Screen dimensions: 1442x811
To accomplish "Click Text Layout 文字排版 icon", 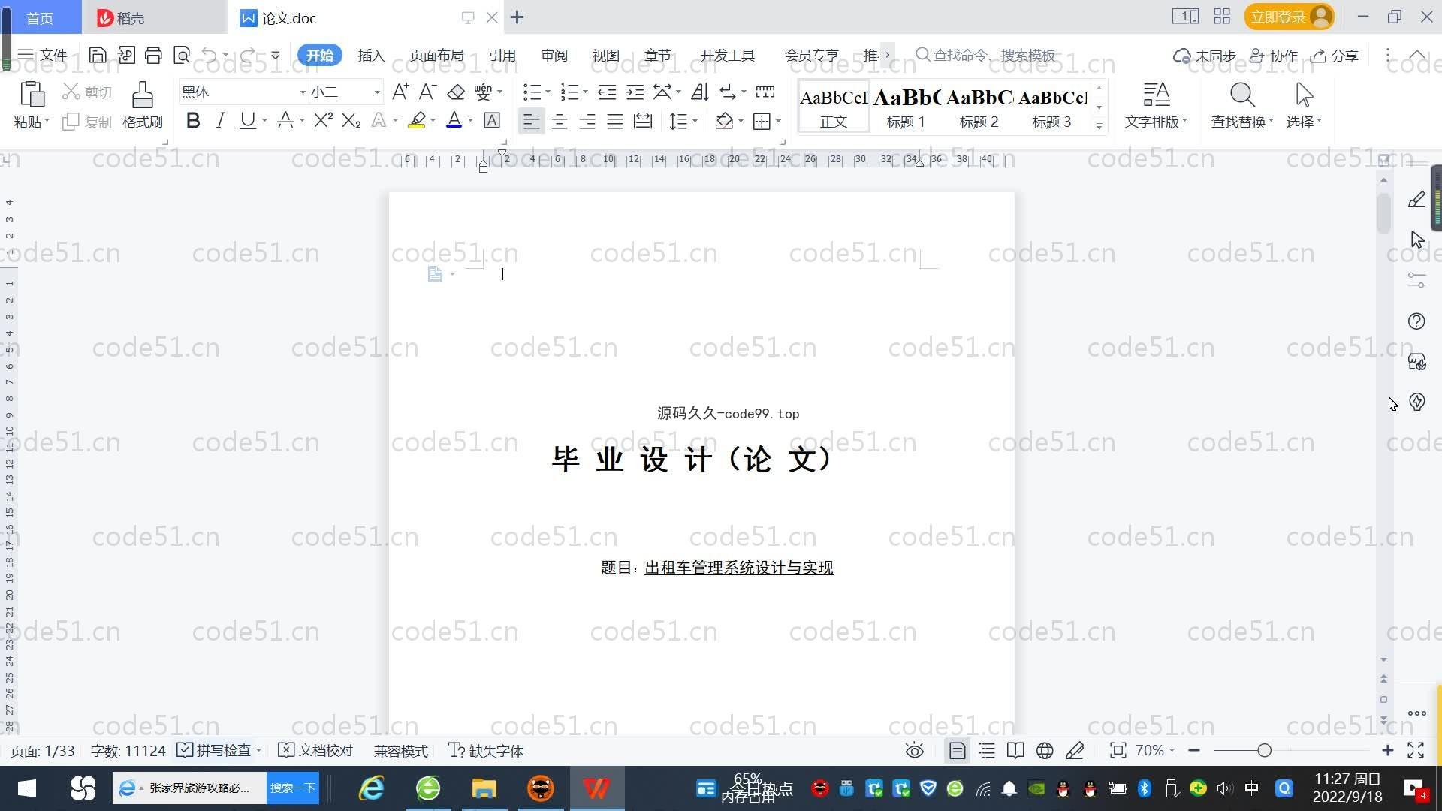I will pyautogui.click(x=1156, y=95).
